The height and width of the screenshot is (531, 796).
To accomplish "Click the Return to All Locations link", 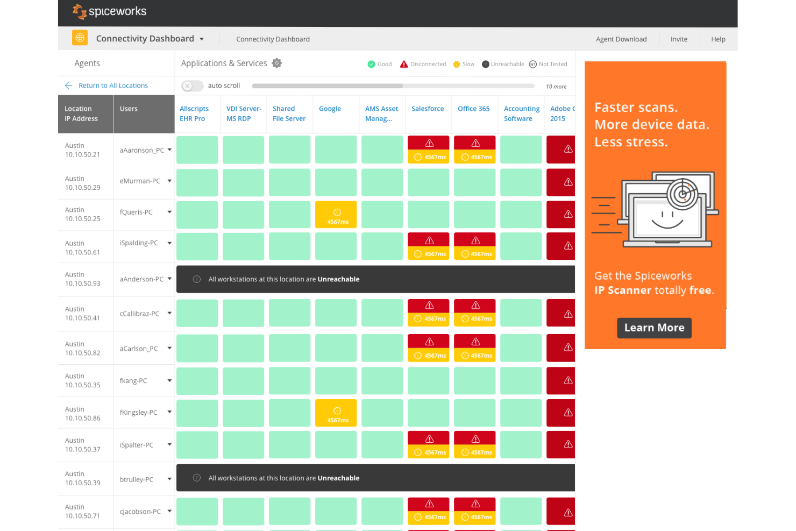I will (113, 85).
